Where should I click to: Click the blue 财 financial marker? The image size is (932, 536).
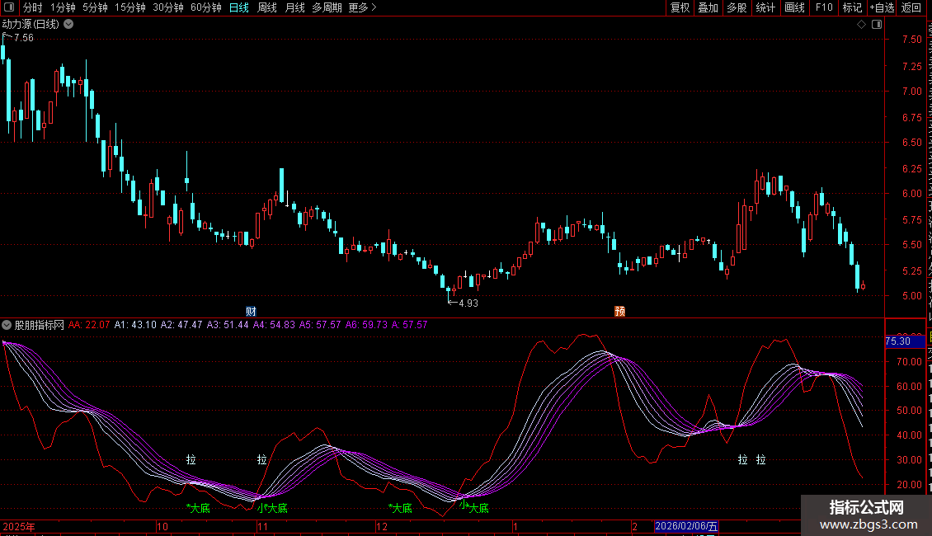point(251,311)
